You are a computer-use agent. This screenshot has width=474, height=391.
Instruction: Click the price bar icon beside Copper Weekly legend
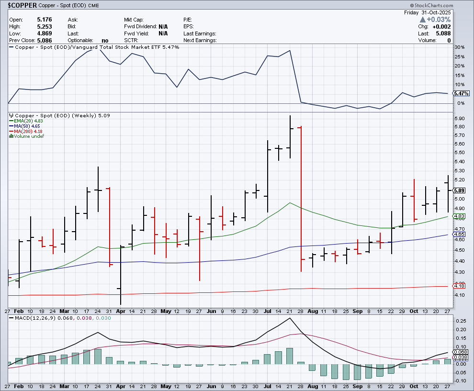pos(11,115)
